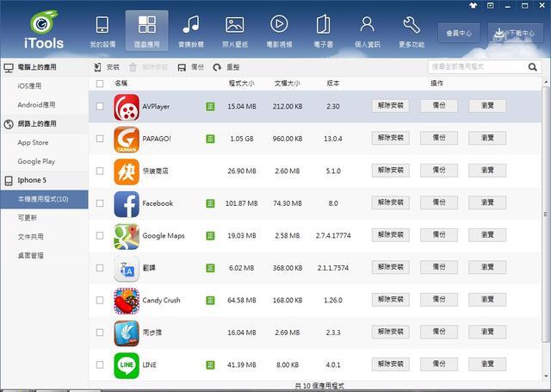
Task: Click the '101.87 MB' size cell
Action: [242, 203]
